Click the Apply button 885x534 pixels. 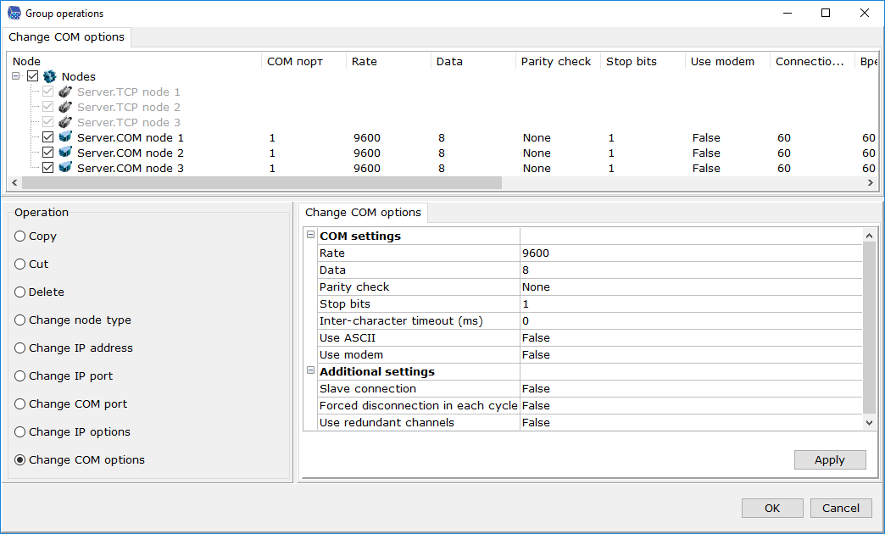tap(830, 459)
